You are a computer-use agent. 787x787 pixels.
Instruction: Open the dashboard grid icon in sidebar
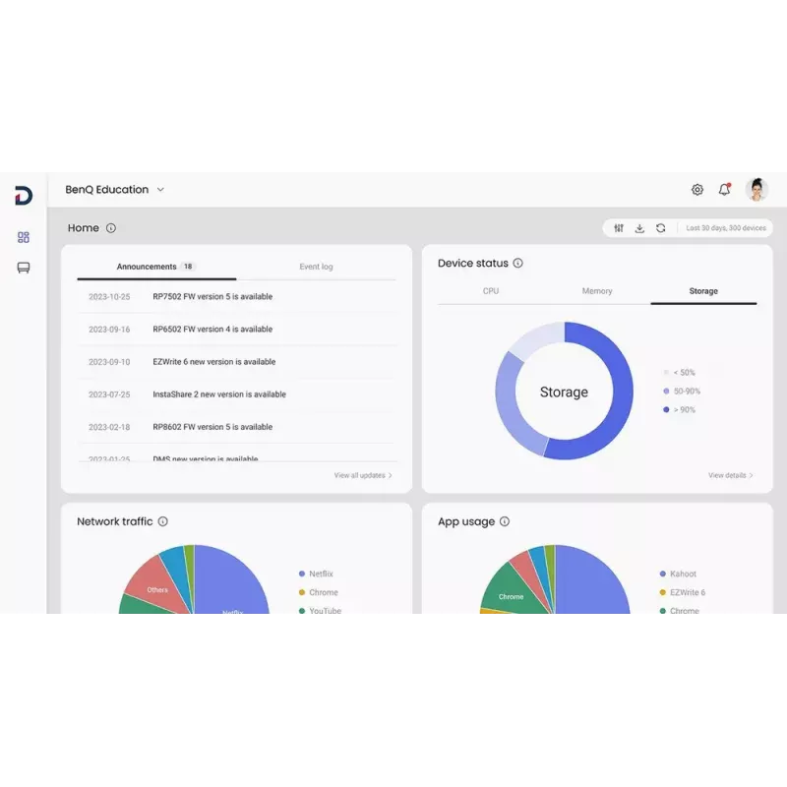(x=23, y=237)
